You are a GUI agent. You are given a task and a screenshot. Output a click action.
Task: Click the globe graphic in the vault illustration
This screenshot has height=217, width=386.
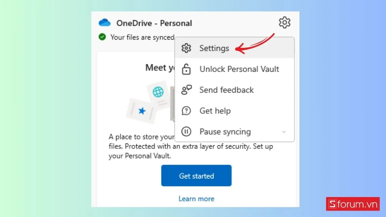(x=157, y=91)
